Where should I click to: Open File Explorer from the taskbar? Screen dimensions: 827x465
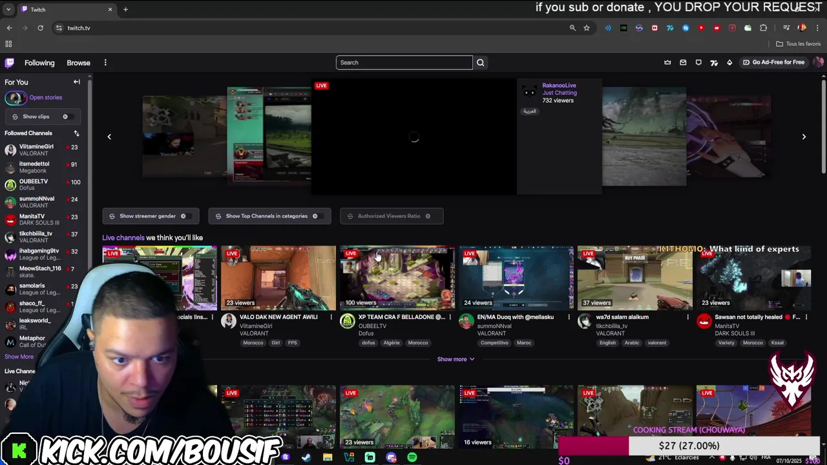pos(328,457)
